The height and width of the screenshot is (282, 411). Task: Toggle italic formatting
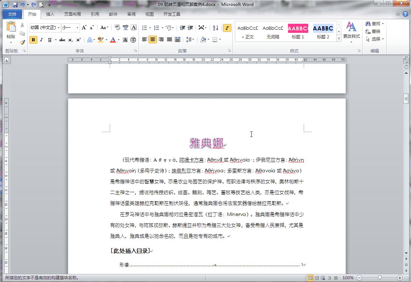[41, 40]
